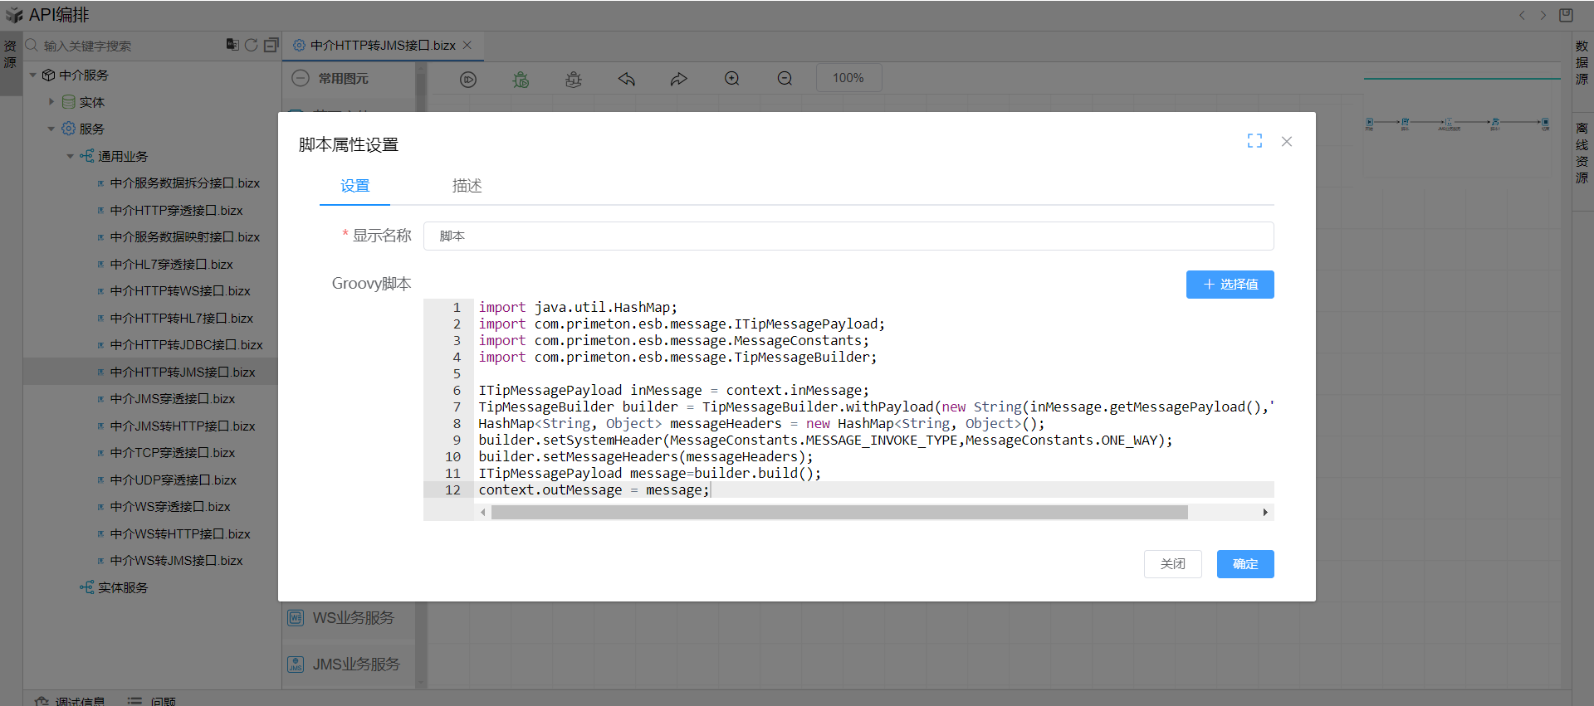Click the code editor horizontal scrollbar

pyautogui.click(x=839, y=513)
